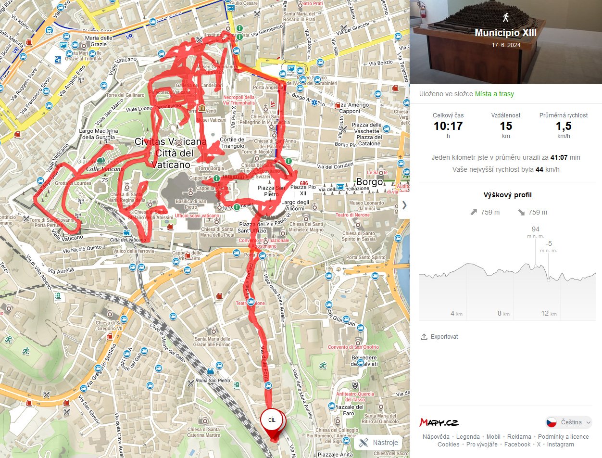602x458 pixels.
Task: Open the Nápověda help link
Action: [x=436, y=437]
